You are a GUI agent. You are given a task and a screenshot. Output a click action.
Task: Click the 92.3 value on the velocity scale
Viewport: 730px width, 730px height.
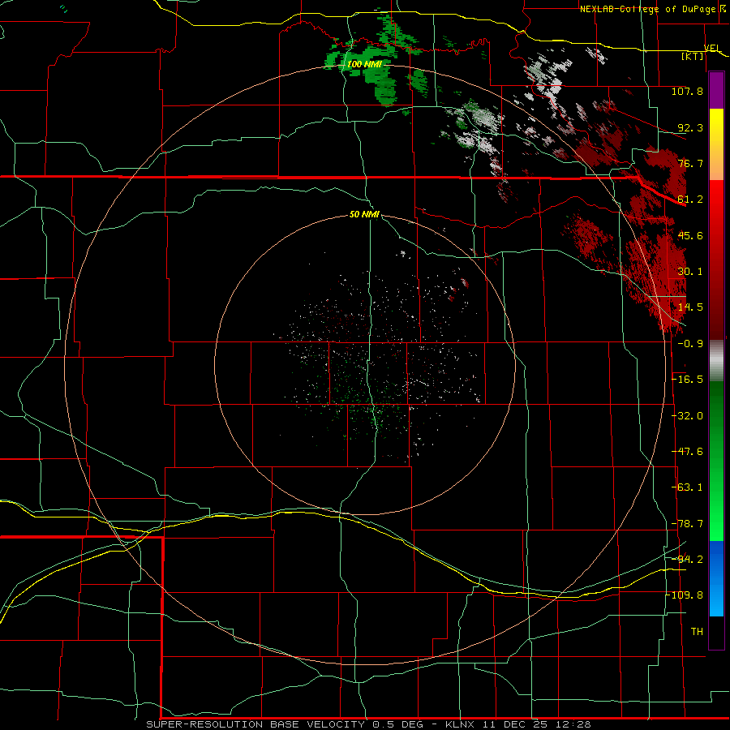click(x=690, y=127)
